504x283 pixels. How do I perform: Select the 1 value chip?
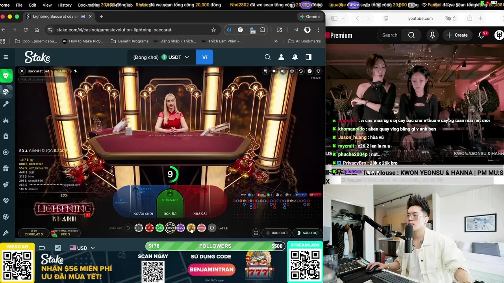(x=139, y=228)
